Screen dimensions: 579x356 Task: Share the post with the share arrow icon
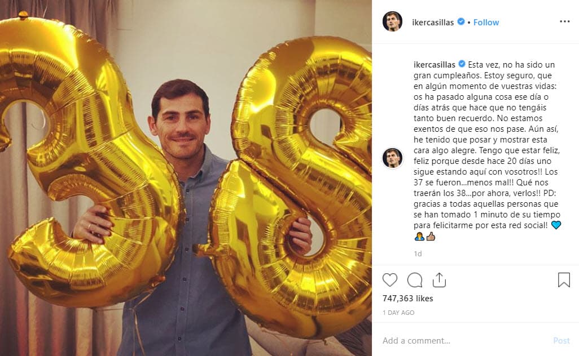click(440, 279)
